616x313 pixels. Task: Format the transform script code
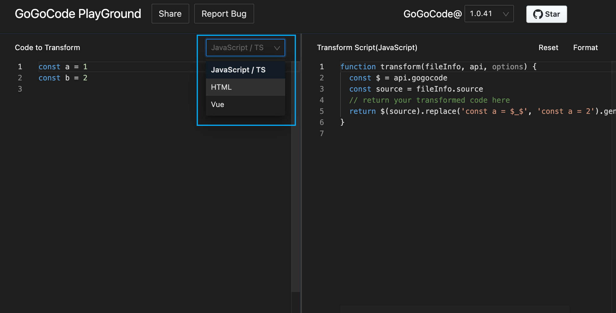click(x=585, y=48)
